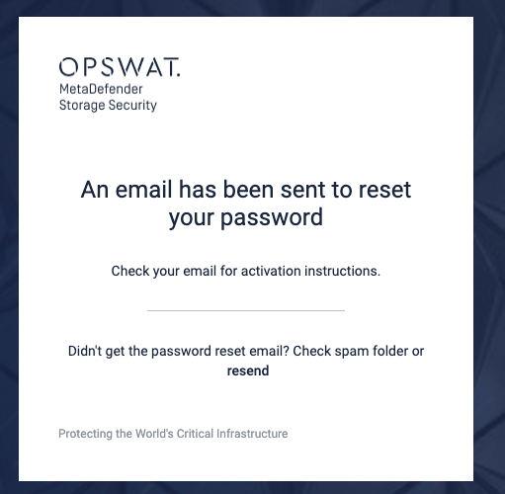The width and height of the screenshot is (505, 494).
Task: Click the Storage Security subtitle
Action: click(x=108, y=105)
